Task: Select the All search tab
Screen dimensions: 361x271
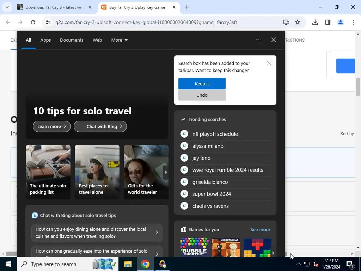Action: click(x=28, y=40)
